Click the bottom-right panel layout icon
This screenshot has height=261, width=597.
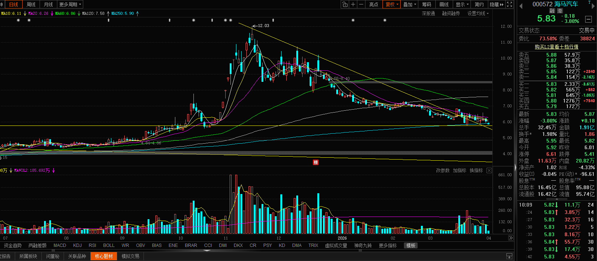tap(509, 256)
